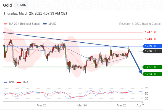This screenshot has height=110, width=163.
Task: Toggle the RSI legend label
Action: [11, 82]
